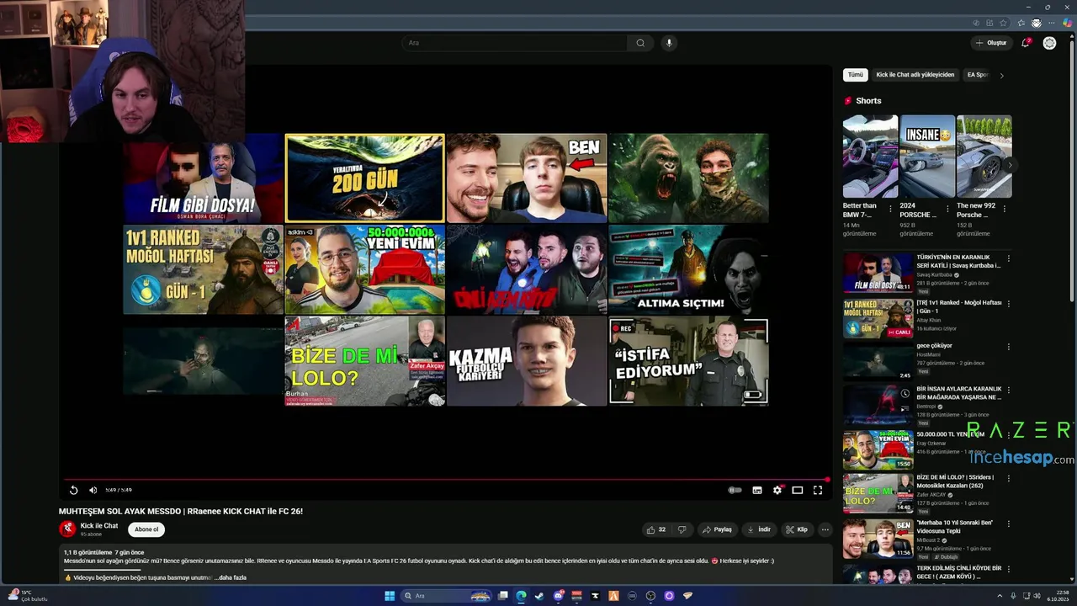This screenshot has width=1077, height=606.
Task: Play the Film Gibi Dosya end-screen video
Action: pos(203,178)
